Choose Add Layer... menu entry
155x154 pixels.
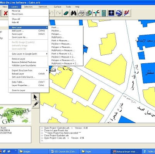[x=29, y=31]
